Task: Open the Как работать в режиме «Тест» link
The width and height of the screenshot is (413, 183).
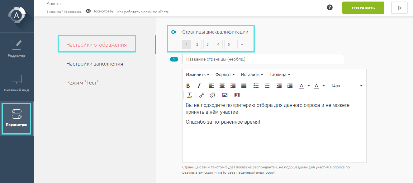Action: [x=143, y=12]
